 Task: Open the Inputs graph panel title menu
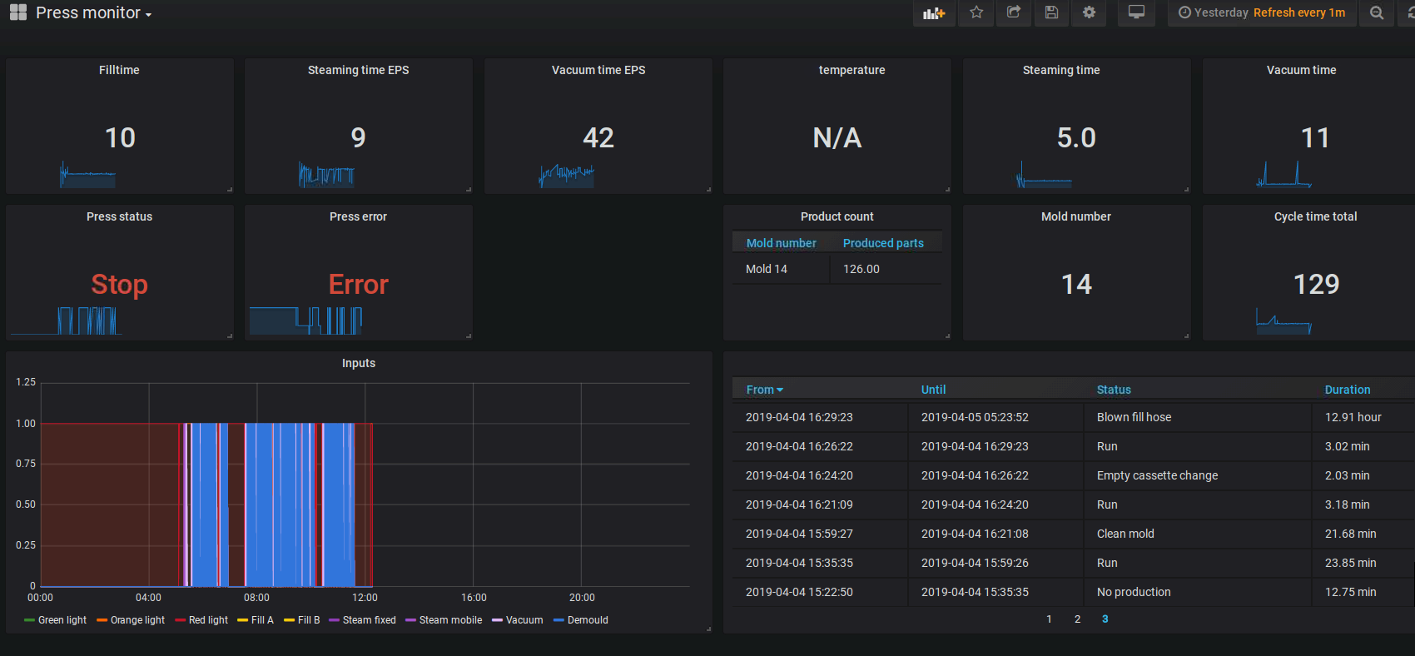tap(359, 363)
